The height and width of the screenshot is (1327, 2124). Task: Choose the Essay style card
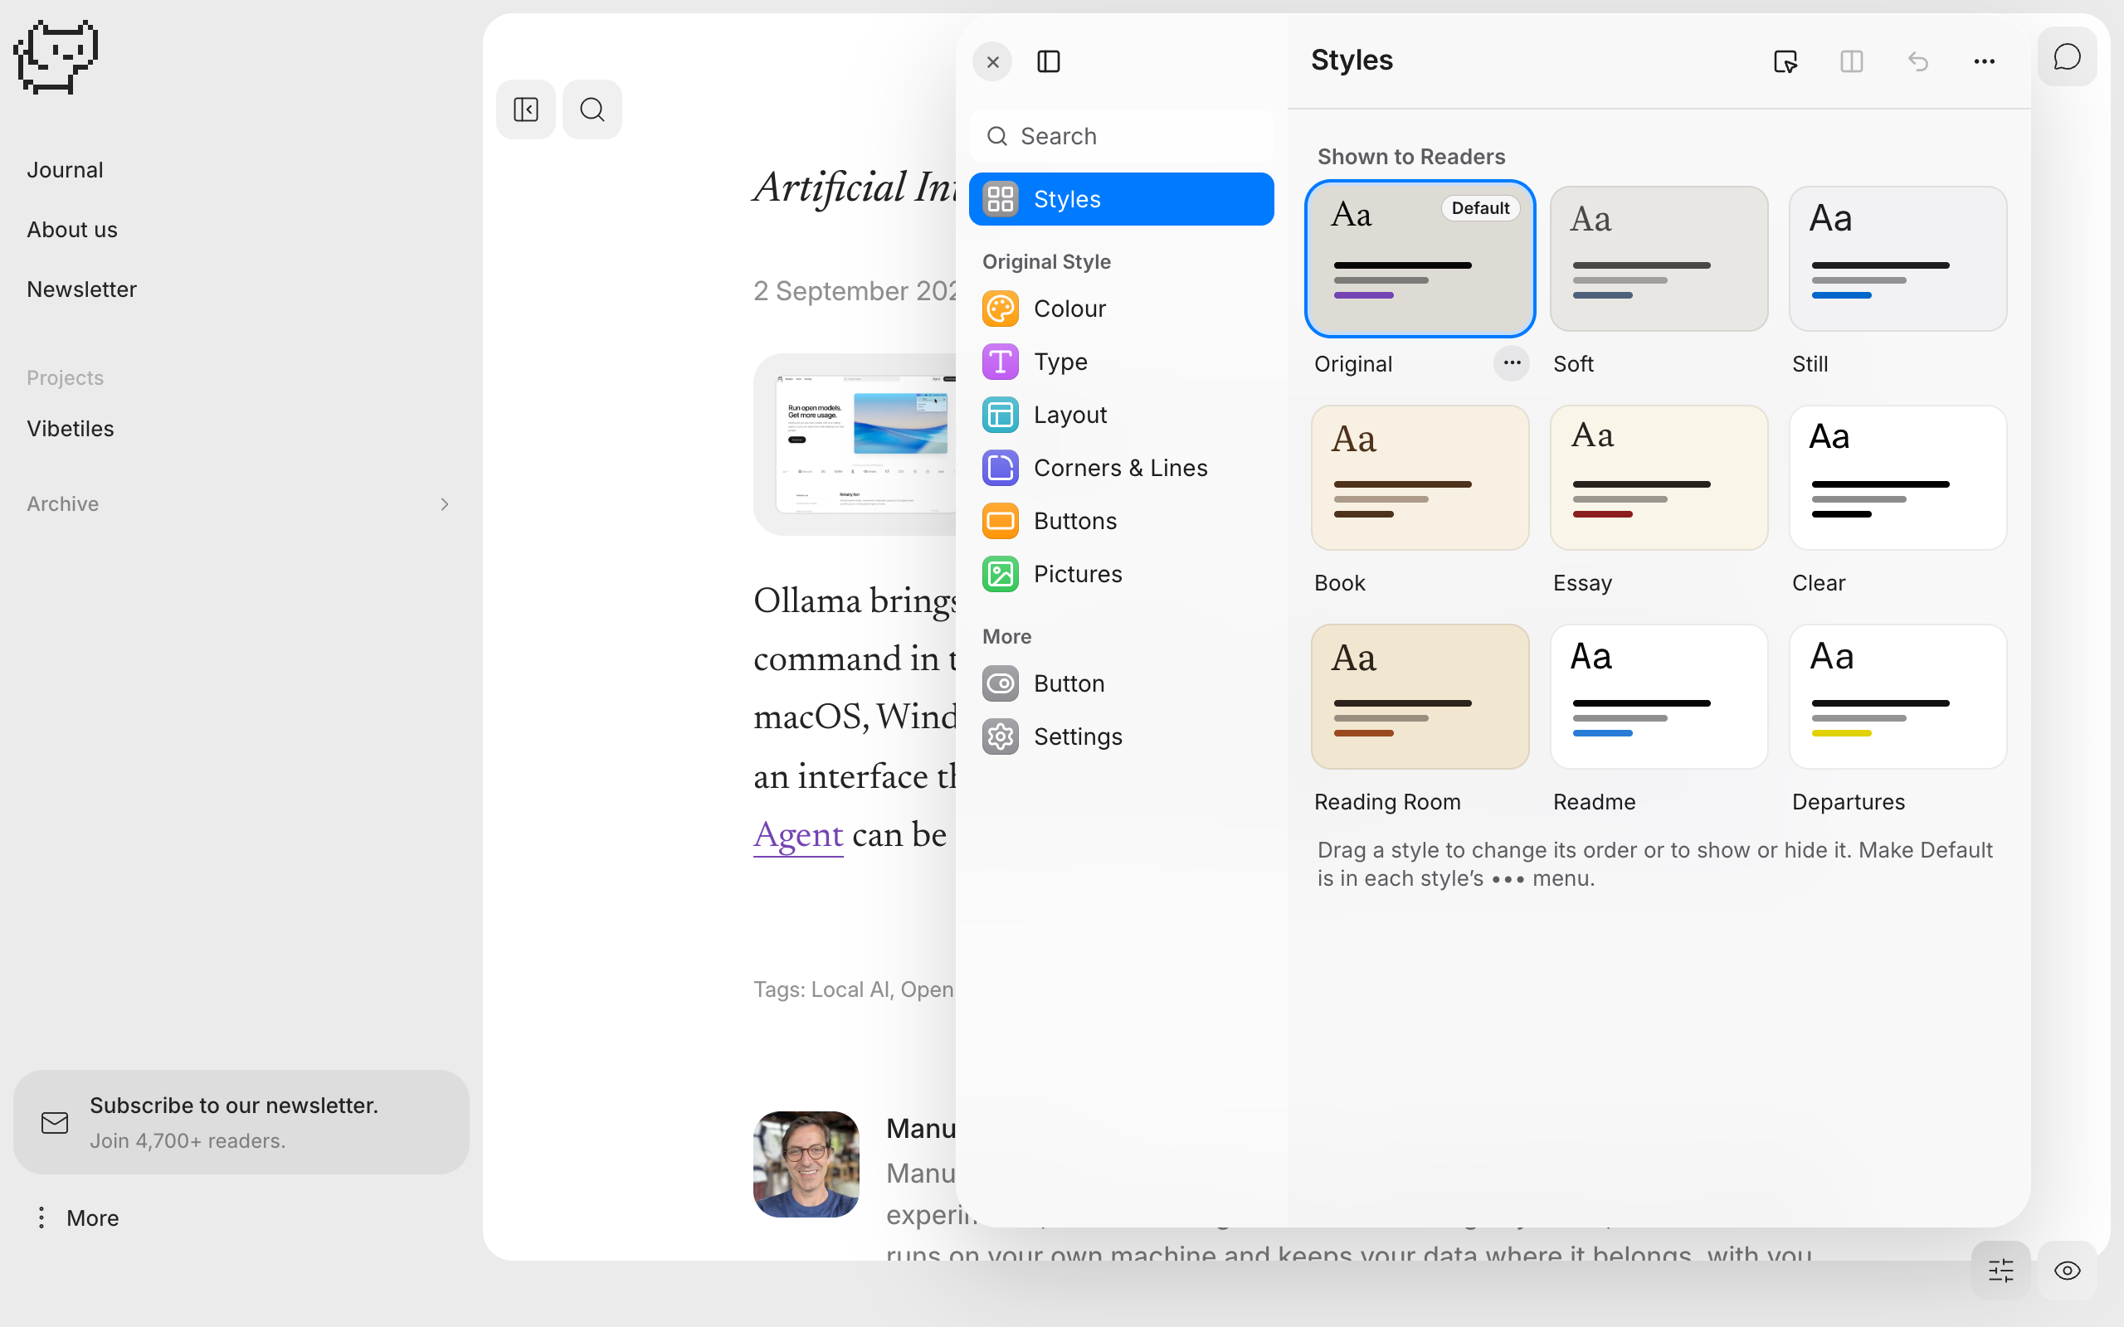(1659, 478)
